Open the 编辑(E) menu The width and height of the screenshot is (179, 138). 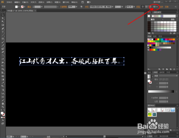click(17, 2)
